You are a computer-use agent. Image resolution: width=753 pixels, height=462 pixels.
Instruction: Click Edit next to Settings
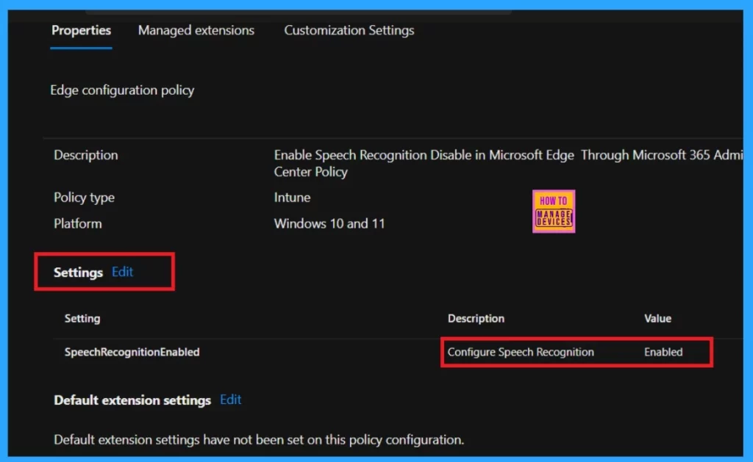point(123,272)
